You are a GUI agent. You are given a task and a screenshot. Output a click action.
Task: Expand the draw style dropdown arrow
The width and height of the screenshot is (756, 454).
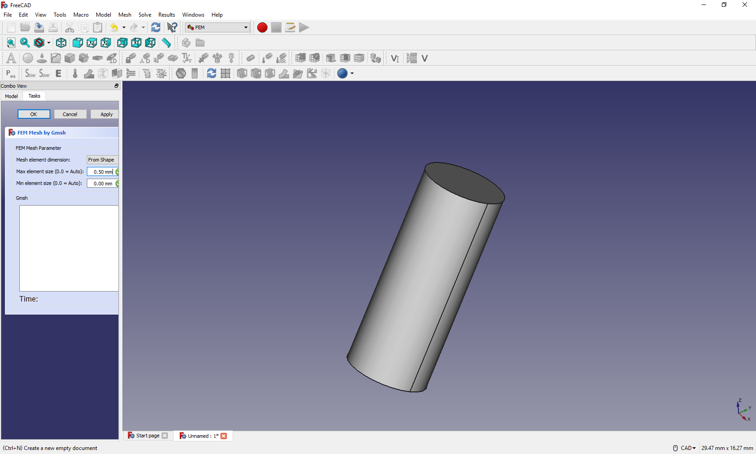(49, 43)
